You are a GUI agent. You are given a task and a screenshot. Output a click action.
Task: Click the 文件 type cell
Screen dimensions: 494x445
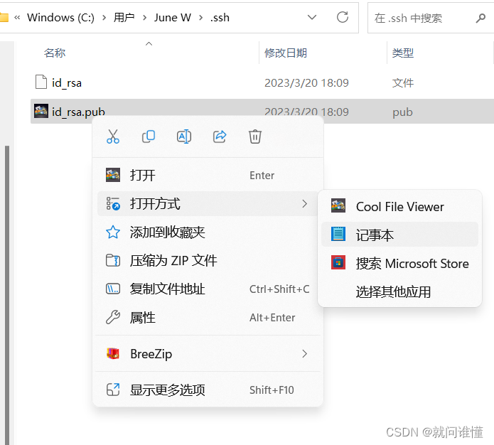tap(403, 82)
